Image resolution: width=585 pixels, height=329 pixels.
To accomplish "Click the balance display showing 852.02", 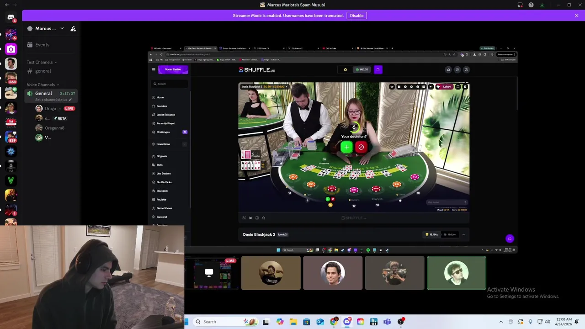I will [x=362, y=69].
